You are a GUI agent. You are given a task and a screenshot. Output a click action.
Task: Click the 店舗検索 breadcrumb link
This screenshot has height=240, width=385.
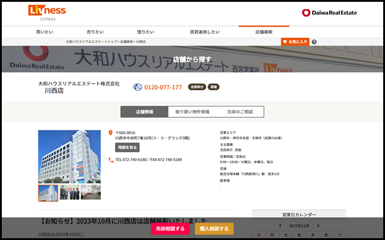126,42
